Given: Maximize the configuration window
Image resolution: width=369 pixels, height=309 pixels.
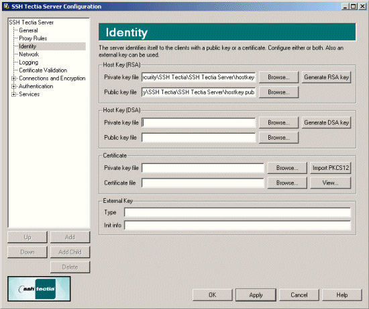Looking at the screenshot, I should click(x=353, y=6).
